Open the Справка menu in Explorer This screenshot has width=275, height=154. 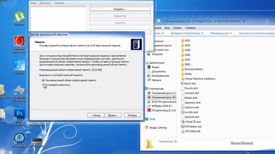point(190,28)
